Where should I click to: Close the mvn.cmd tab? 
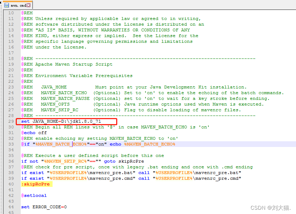click(29, 5)
